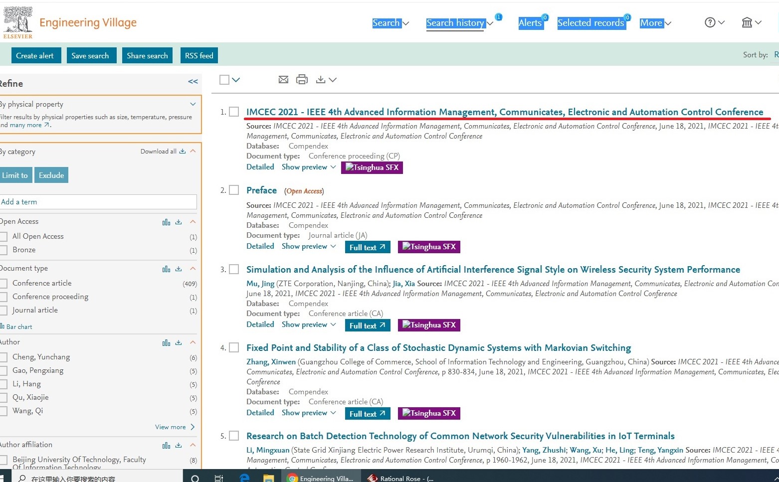Viewport: 779px width, 482px height.
Task: Collapse the Author facet
Action: point(193,342)
